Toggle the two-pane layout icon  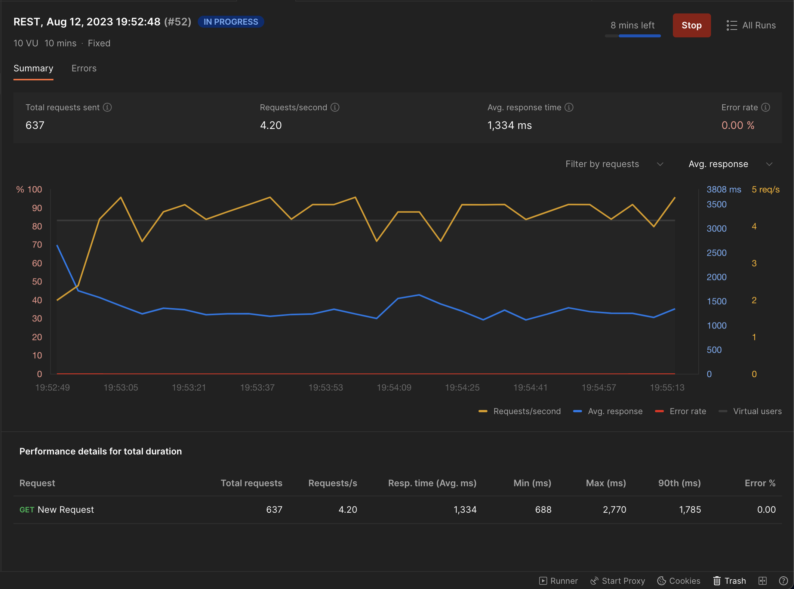[x=763, y=581]
